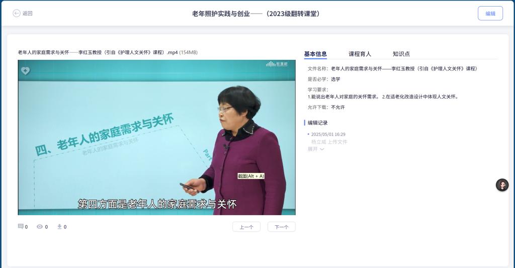Click the 编辑 button at top right
Image resolution: width=515 pixels, height=268 pixels.
(x=490, y=14)
